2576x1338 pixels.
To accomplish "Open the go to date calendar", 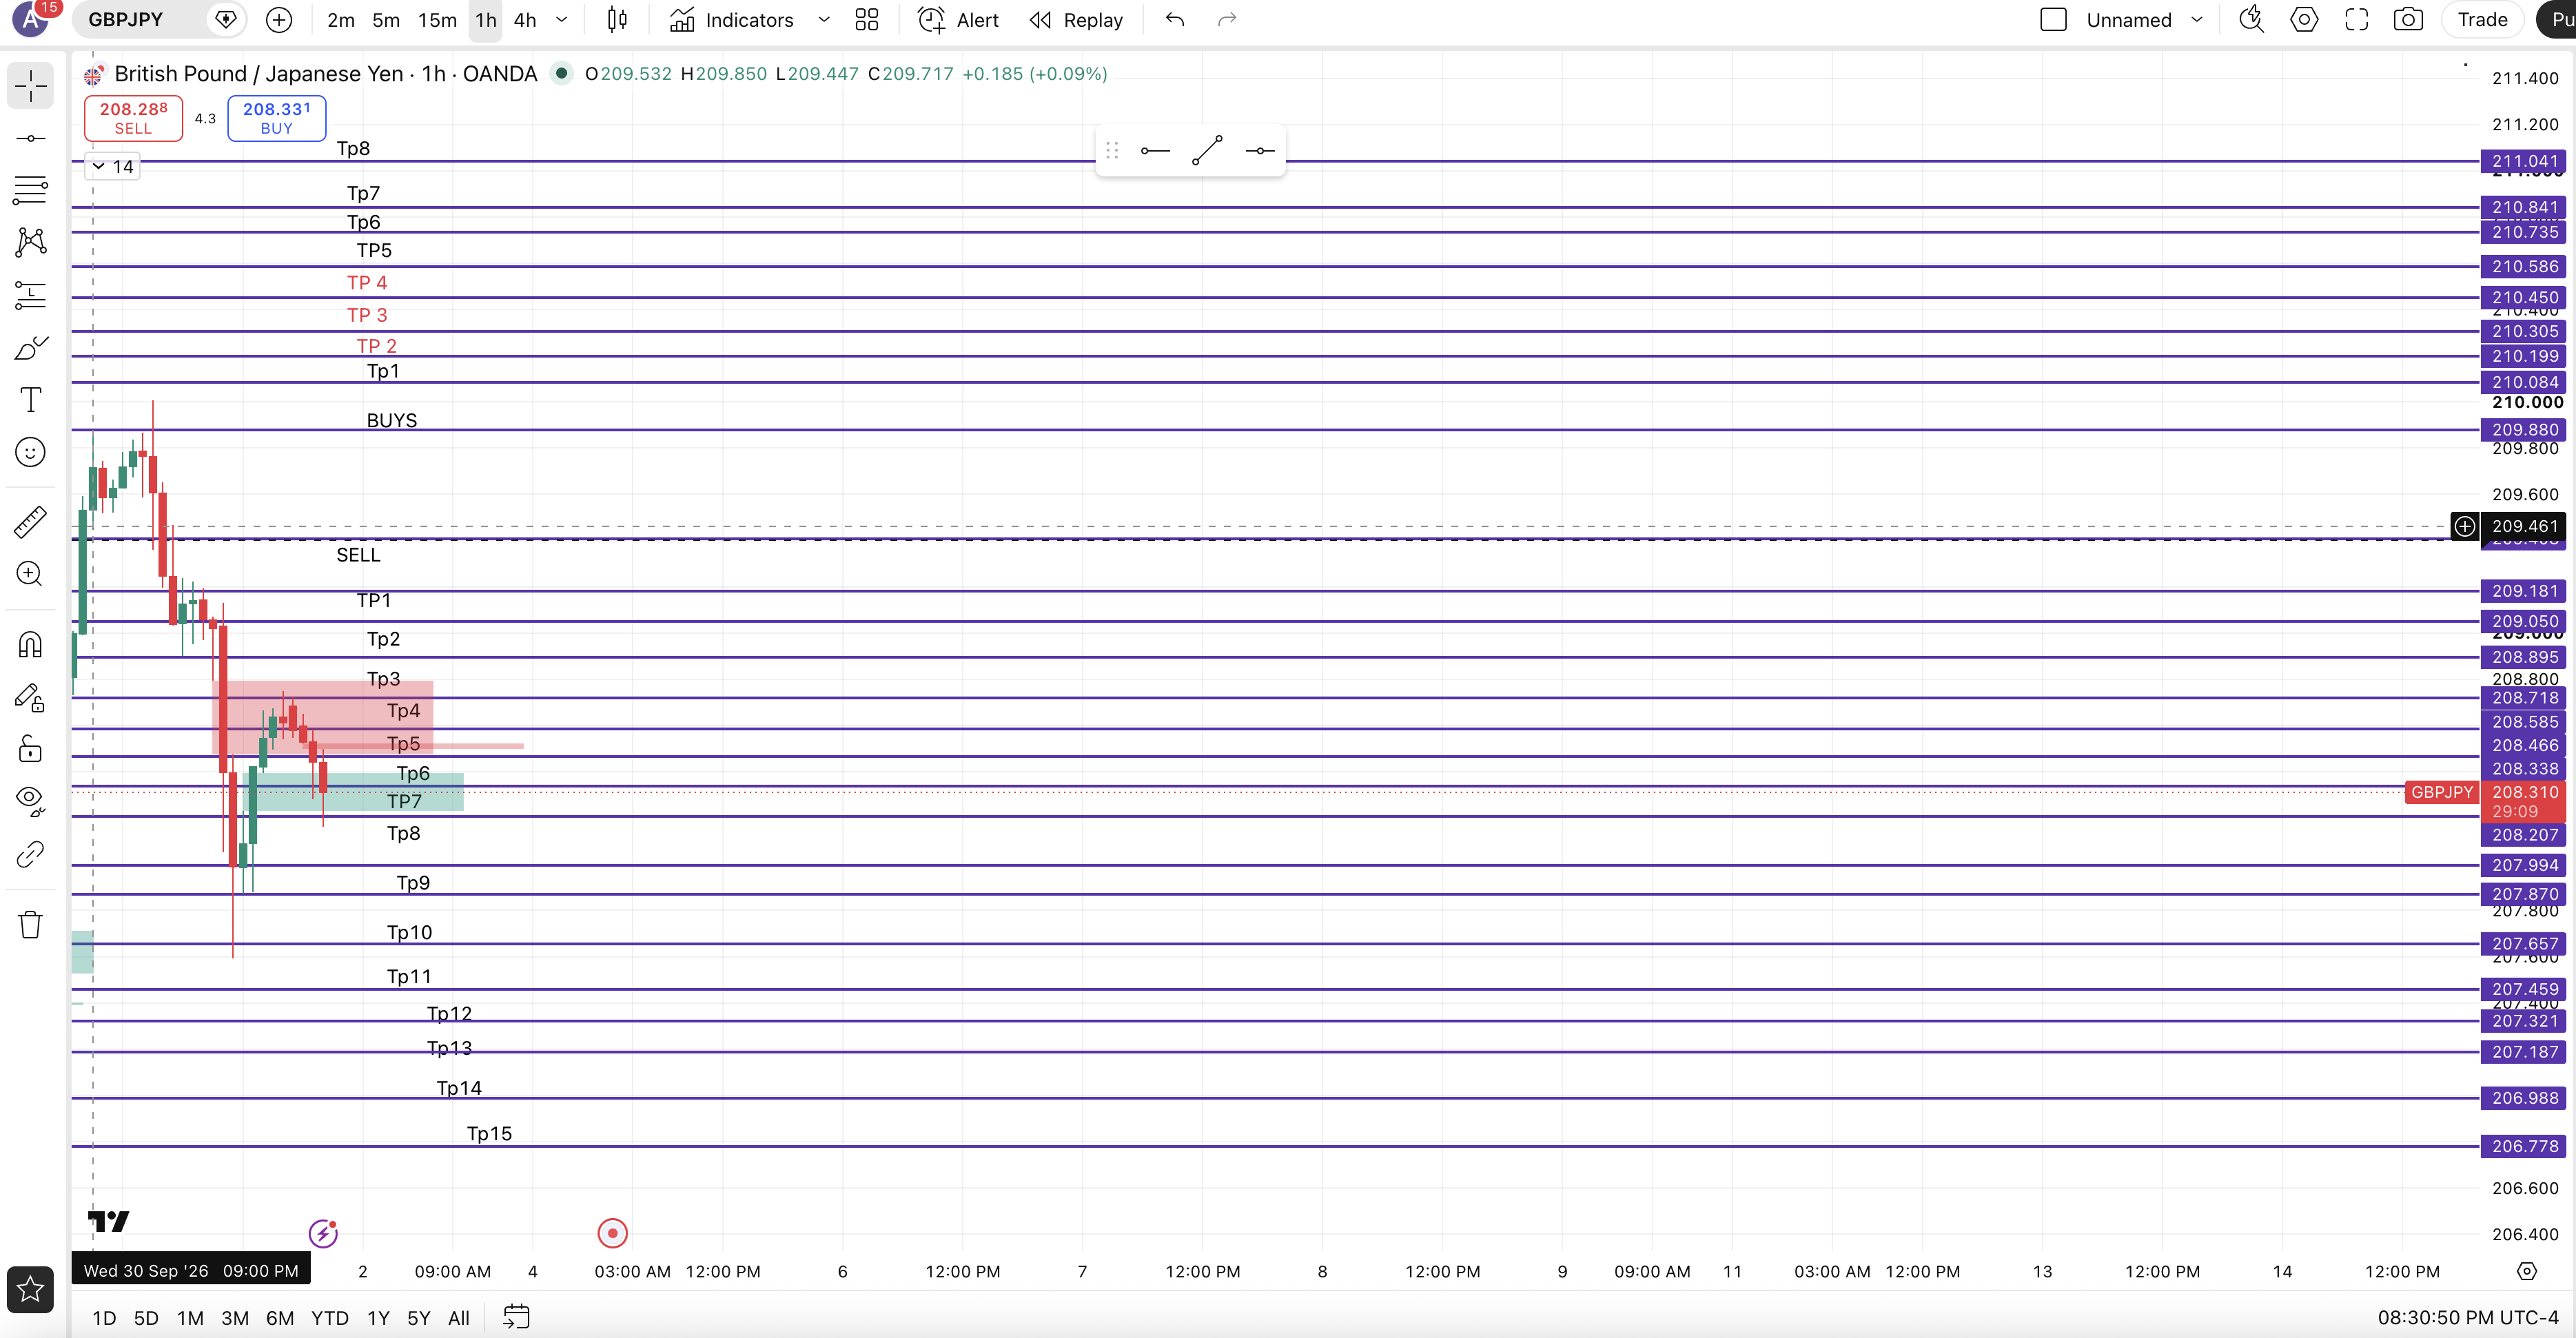I will [516, 1317].
